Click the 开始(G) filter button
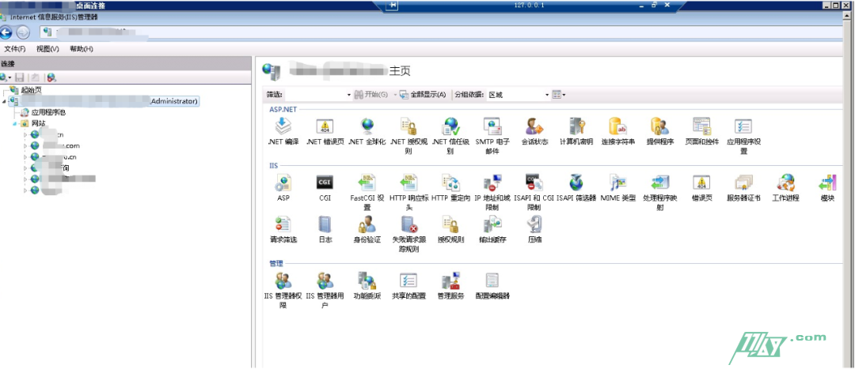This screenshot has width=855, height=369. 370,95
